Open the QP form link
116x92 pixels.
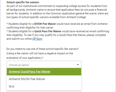pyautogui.click(x=37, y=39)
